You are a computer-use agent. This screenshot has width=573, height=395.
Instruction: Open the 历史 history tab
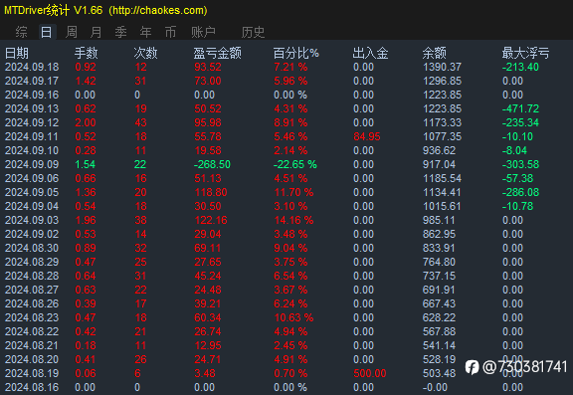(253, 32)
